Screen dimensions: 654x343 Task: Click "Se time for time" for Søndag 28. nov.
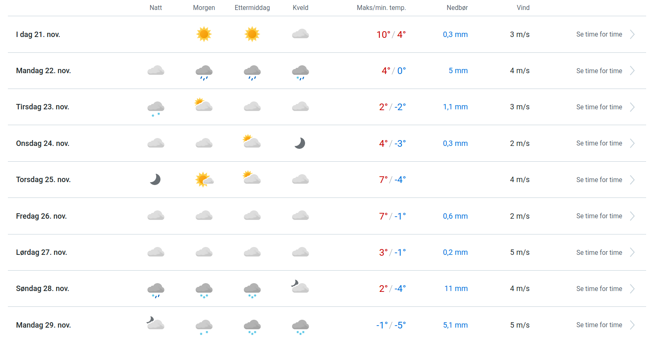599,289
